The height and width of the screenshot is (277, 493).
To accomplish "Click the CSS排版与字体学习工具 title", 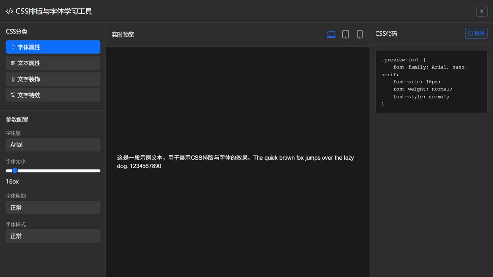I will 54,11.
